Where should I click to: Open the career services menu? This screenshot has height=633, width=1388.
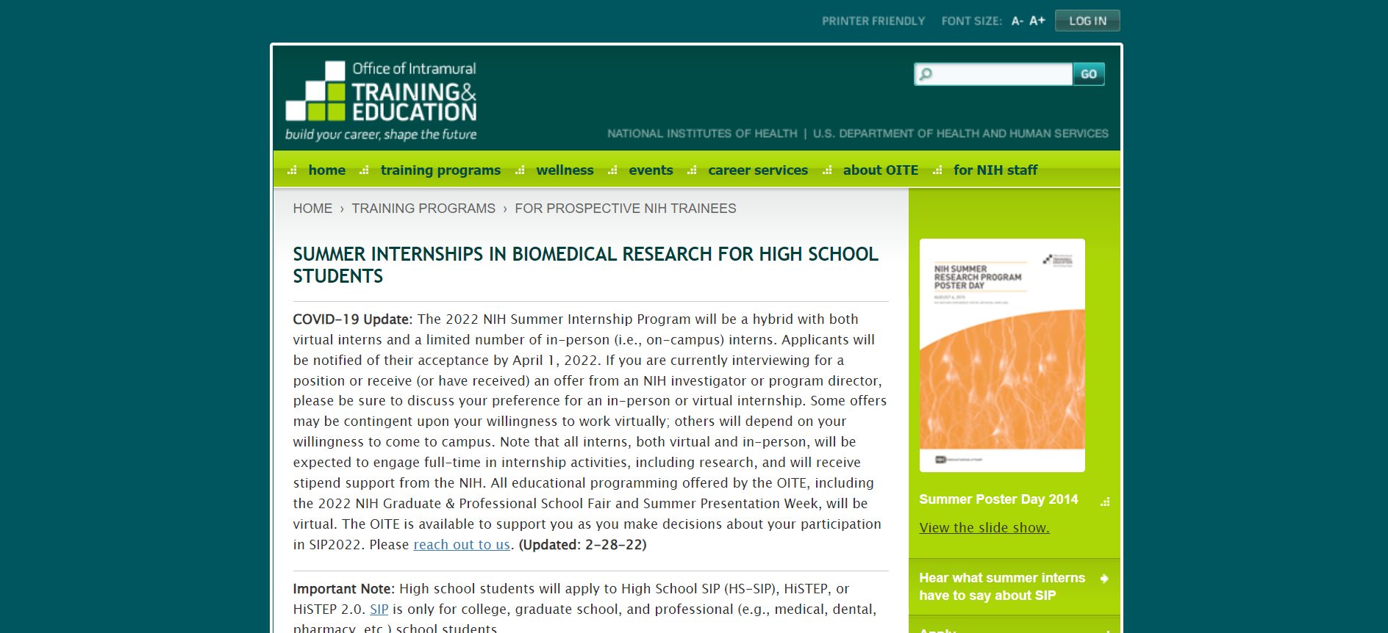click(757, 170)
